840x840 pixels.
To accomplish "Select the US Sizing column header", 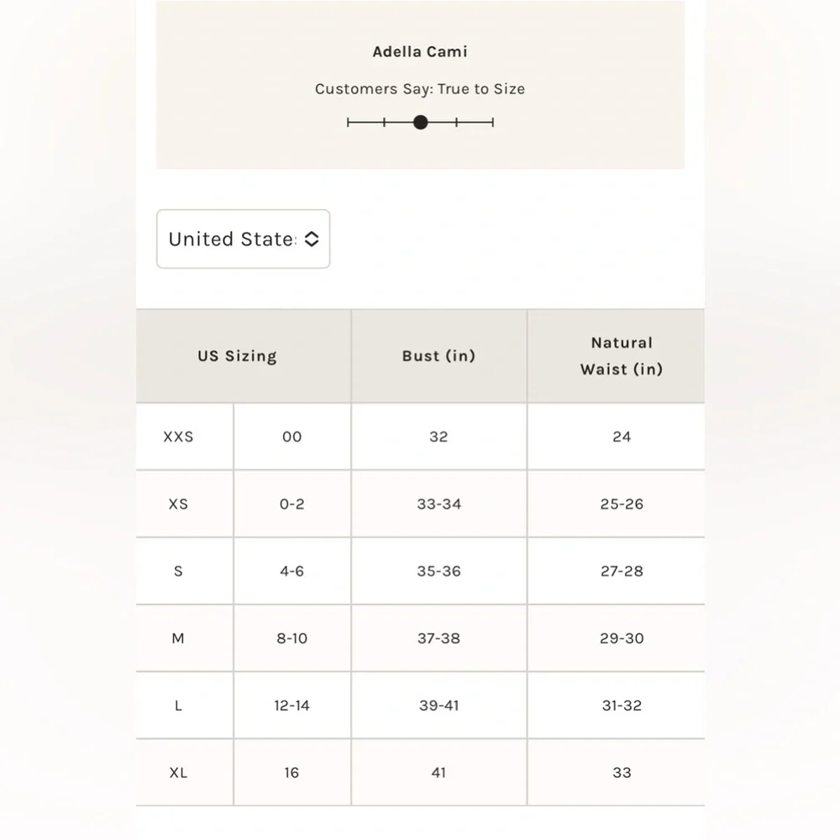I will click(x=238, y=355).
